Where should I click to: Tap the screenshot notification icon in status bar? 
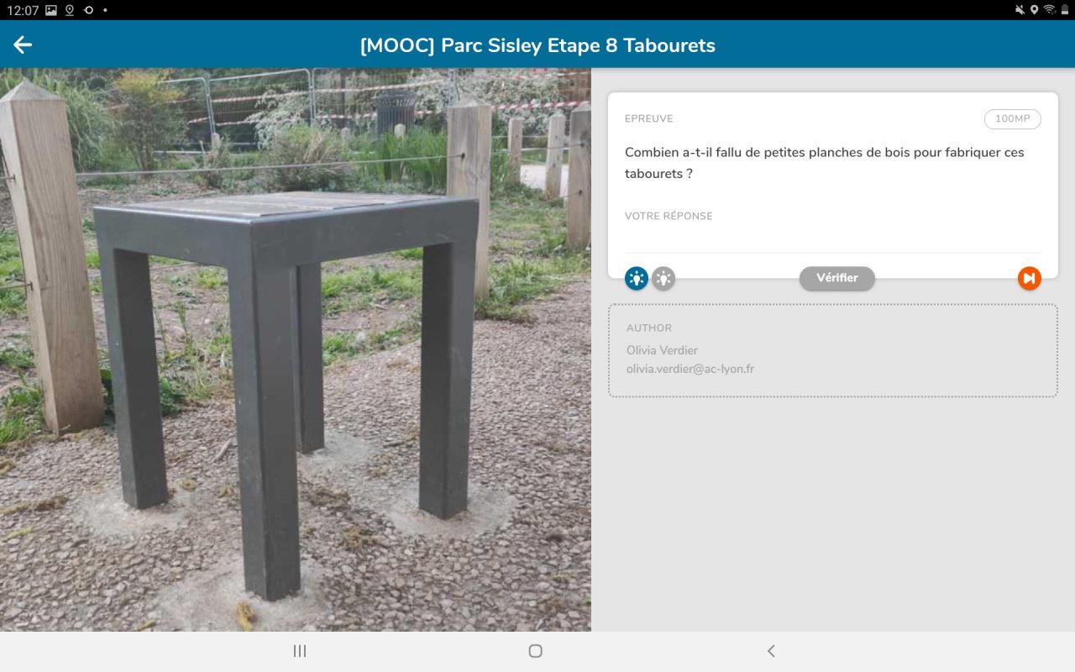point(50,10)
